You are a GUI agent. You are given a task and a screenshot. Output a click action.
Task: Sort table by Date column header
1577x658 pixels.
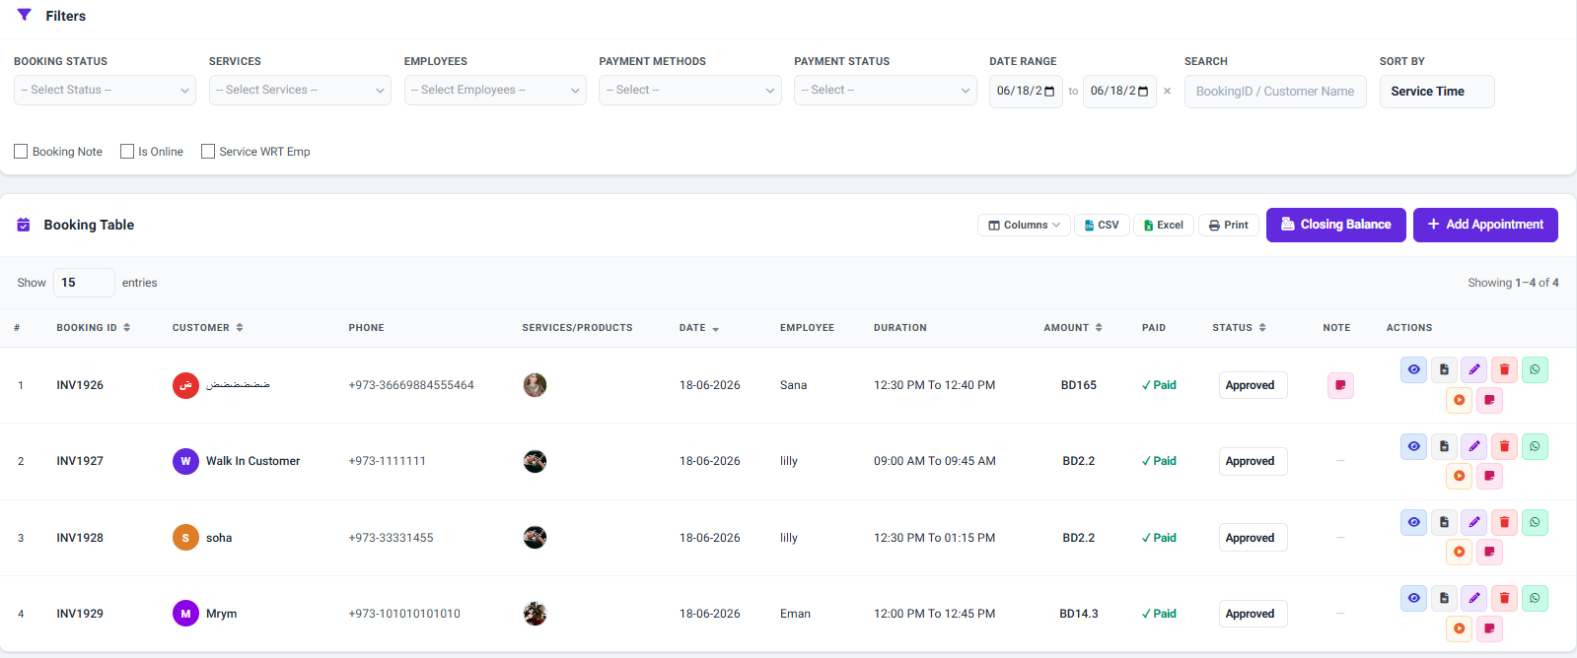pyautogui.click(x=699, y=328)
